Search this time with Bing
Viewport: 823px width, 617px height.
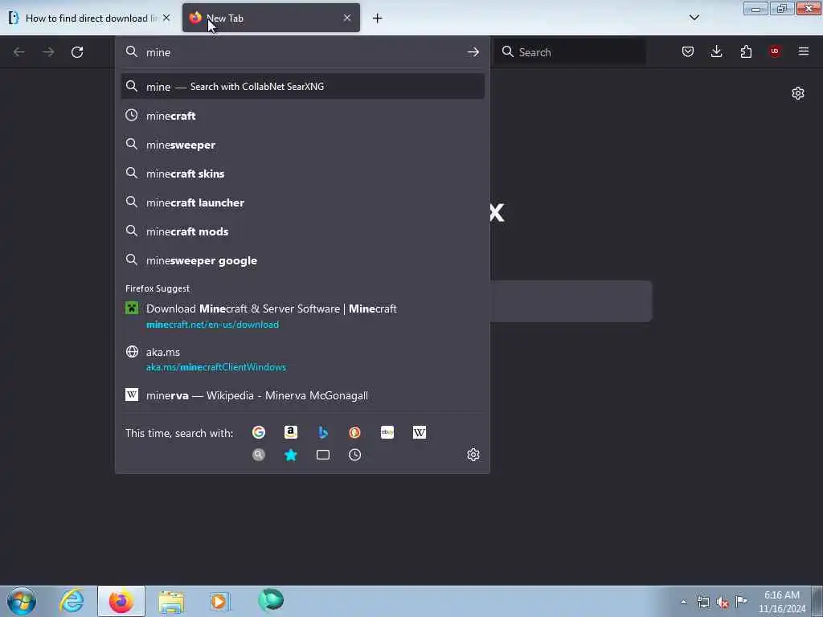[323, 432]
